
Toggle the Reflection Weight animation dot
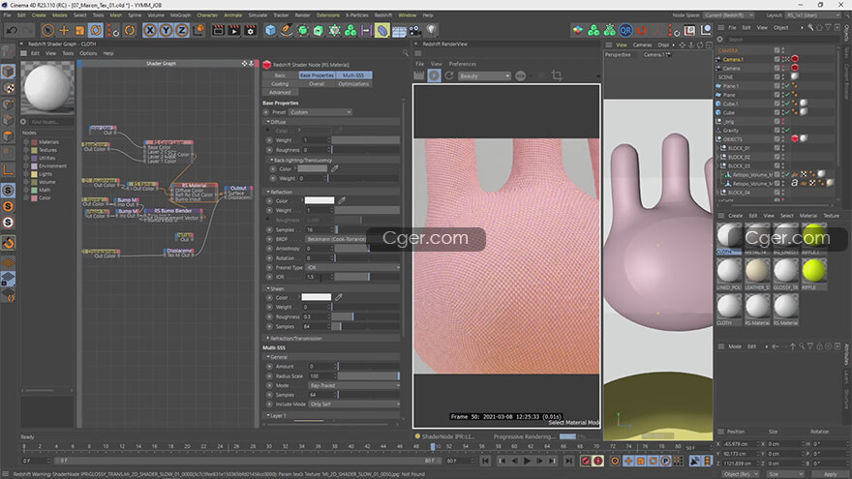(x=269, y=210)
